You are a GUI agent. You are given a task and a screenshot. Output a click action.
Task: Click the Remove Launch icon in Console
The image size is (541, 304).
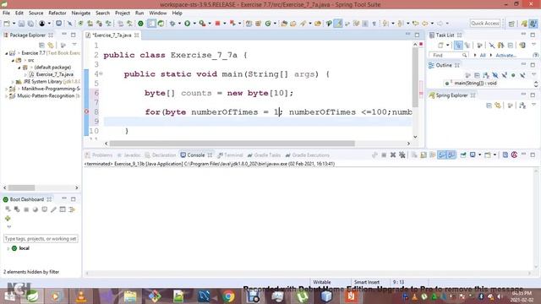[x=392, y=155]
